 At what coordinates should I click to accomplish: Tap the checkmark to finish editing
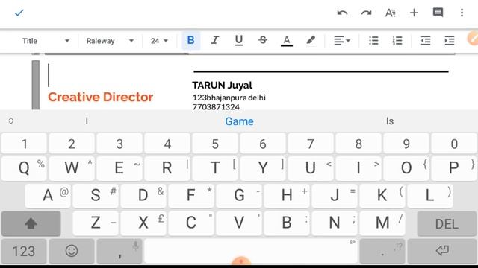(19, 13)
